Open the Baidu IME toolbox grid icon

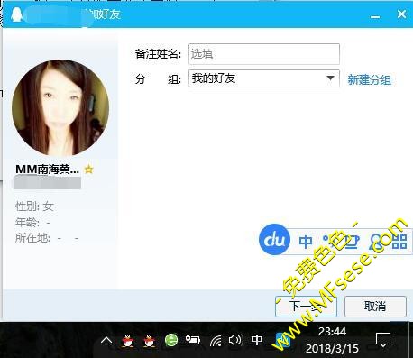coord(399,242)
